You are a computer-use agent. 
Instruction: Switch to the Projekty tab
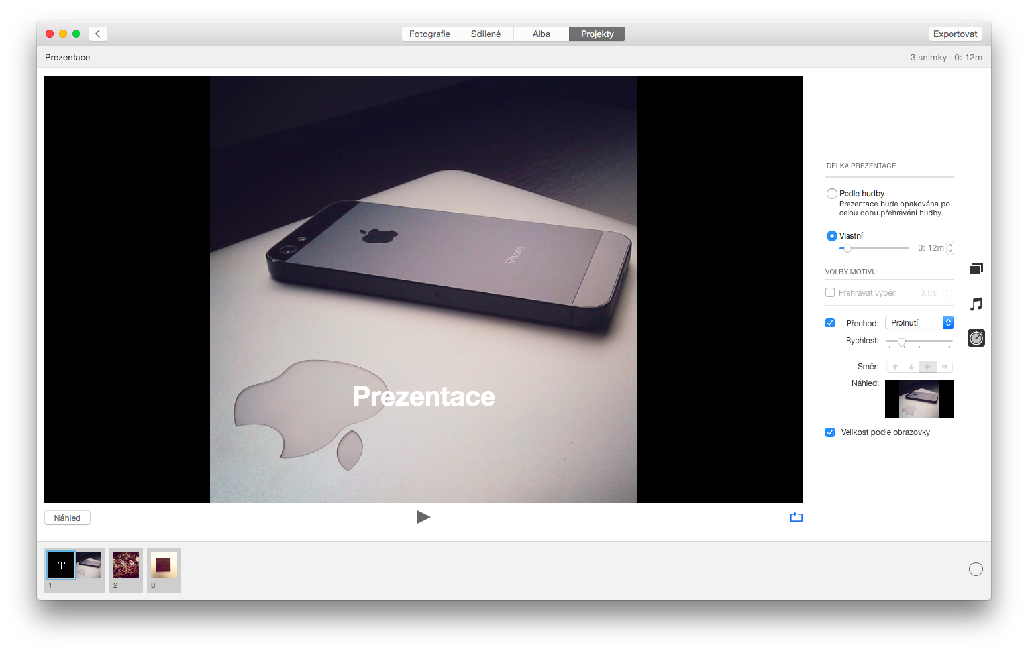click(597, 34)
